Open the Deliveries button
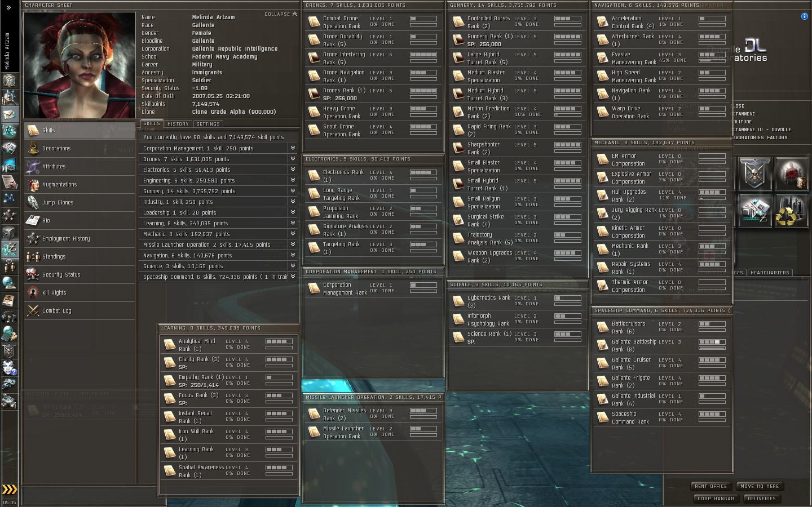The width and height of the screenshot is (812, 507). click(x=762, y=499)
